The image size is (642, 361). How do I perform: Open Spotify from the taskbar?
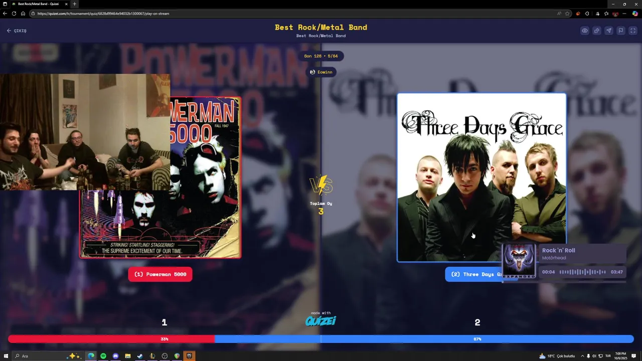pos(103,356)
